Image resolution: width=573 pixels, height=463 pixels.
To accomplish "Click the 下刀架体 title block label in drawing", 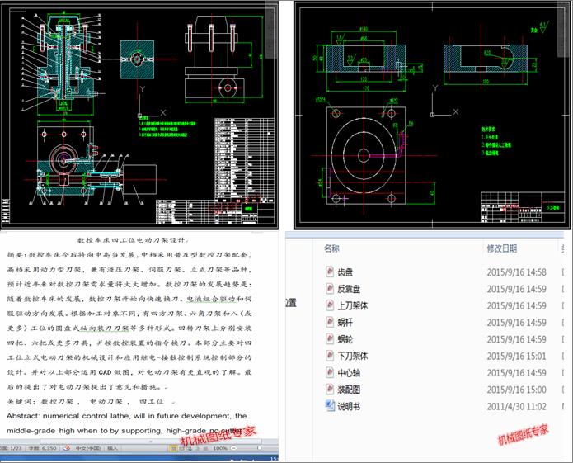I will click(552, 208).
